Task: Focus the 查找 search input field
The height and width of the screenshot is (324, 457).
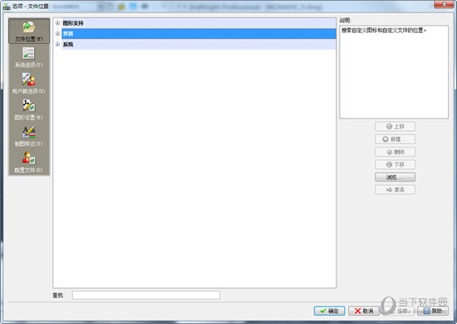Action: 146,295
